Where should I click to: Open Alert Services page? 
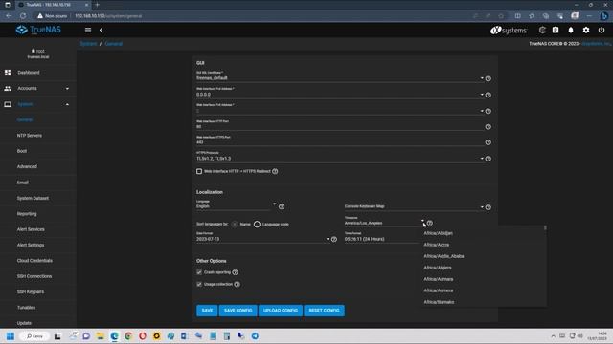pos(31,229)
